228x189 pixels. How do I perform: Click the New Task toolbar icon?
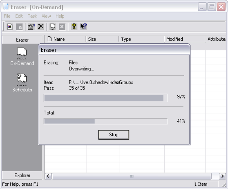[10, 27]
